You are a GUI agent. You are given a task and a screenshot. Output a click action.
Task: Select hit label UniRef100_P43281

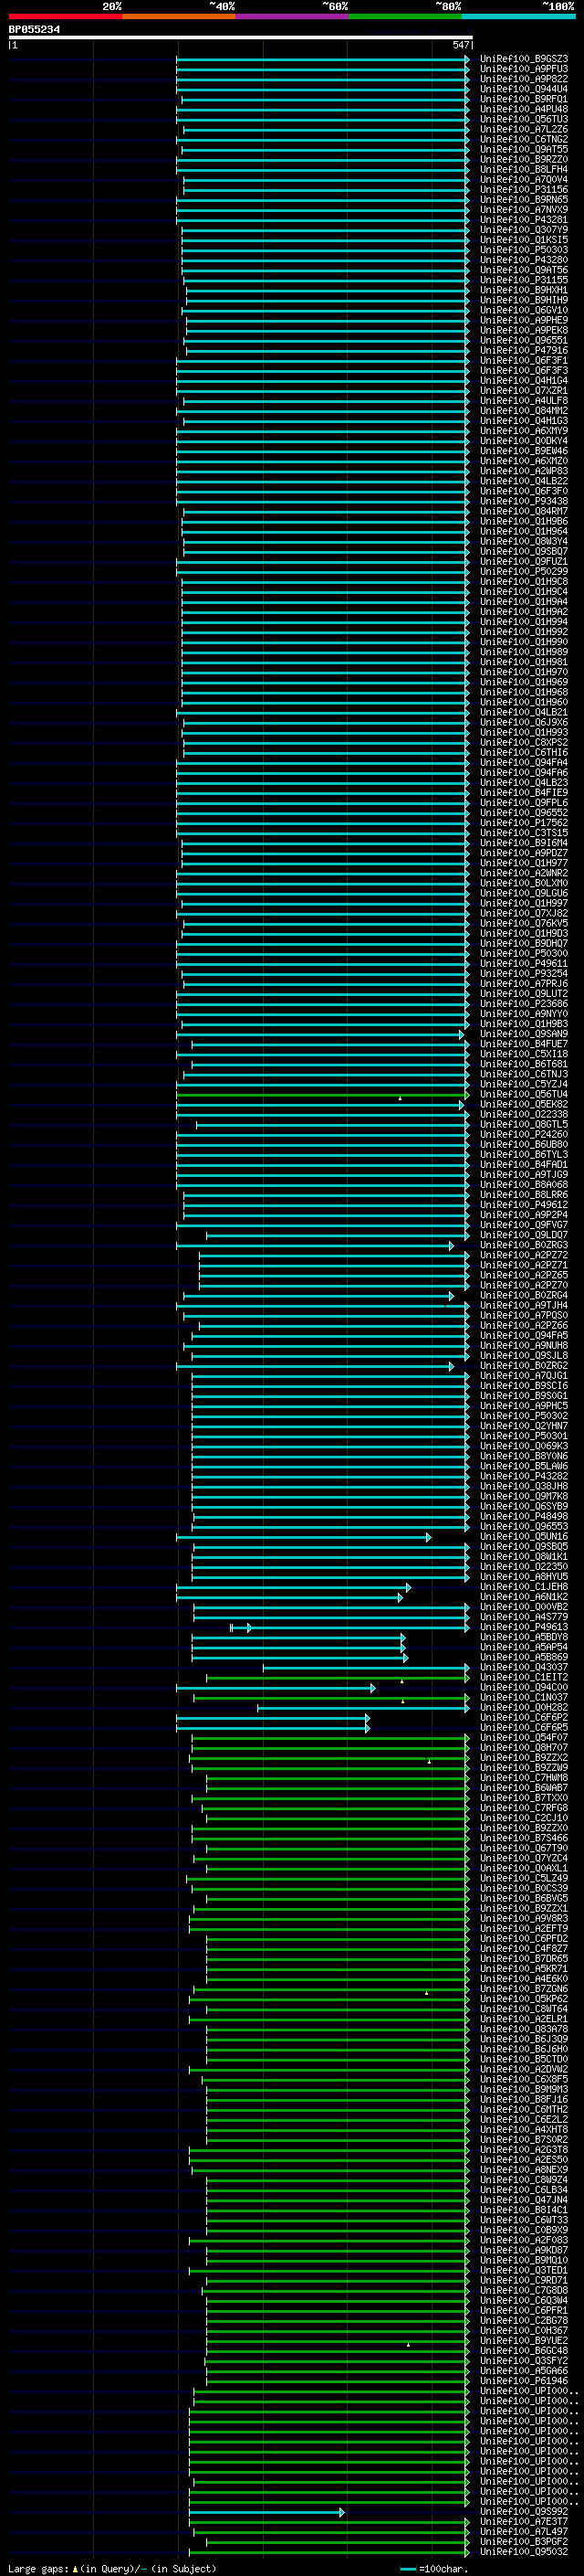(524, 220)
